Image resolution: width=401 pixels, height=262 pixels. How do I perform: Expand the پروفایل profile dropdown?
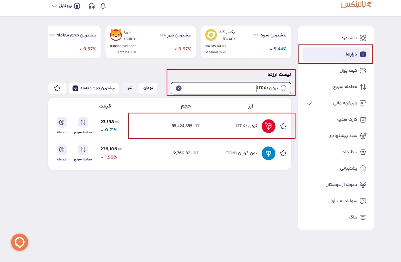[66, 6]
